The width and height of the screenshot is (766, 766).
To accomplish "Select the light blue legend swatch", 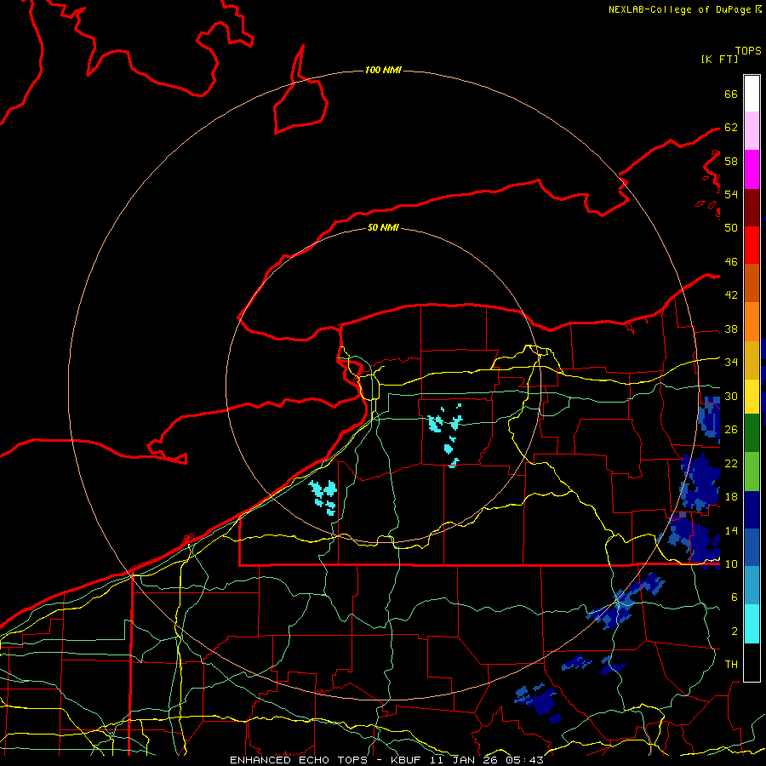I will tap(752, 586).
